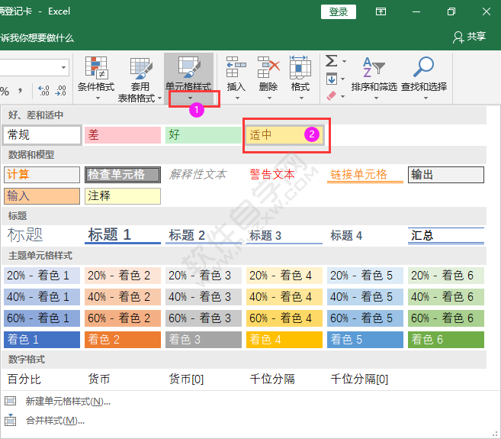This screenshot has width=501, height=439.
Task: Apply the 输入 input style
Action: [x=42, y=195]
